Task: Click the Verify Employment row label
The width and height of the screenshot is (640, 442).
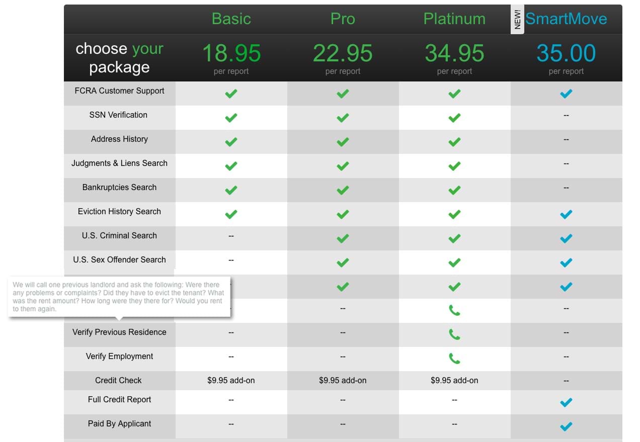Action: point(119,356)
